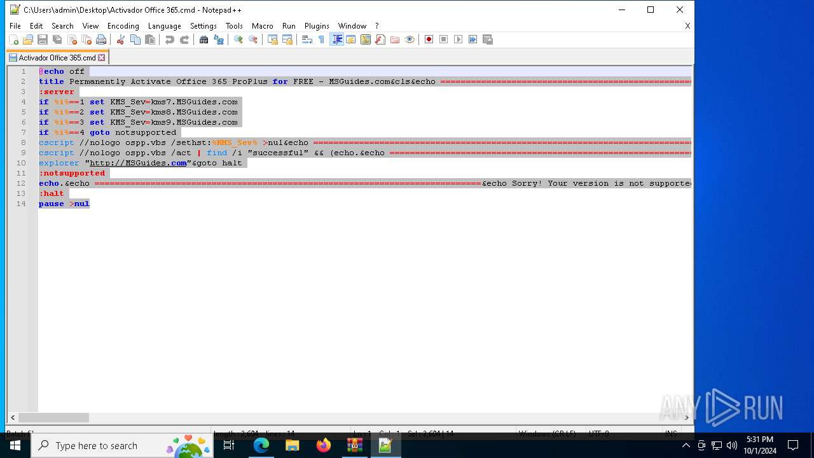Open the Run menu
Viewport: 814px width, 458px height.
pyautogui.click(x=289, y=26)
